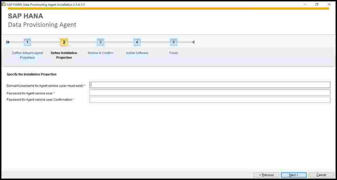The width and height of the screenshot is (337, 180).
Task: Click step 1 Define dataprovagent Properties icon
Action: click(x=27, y=42)
